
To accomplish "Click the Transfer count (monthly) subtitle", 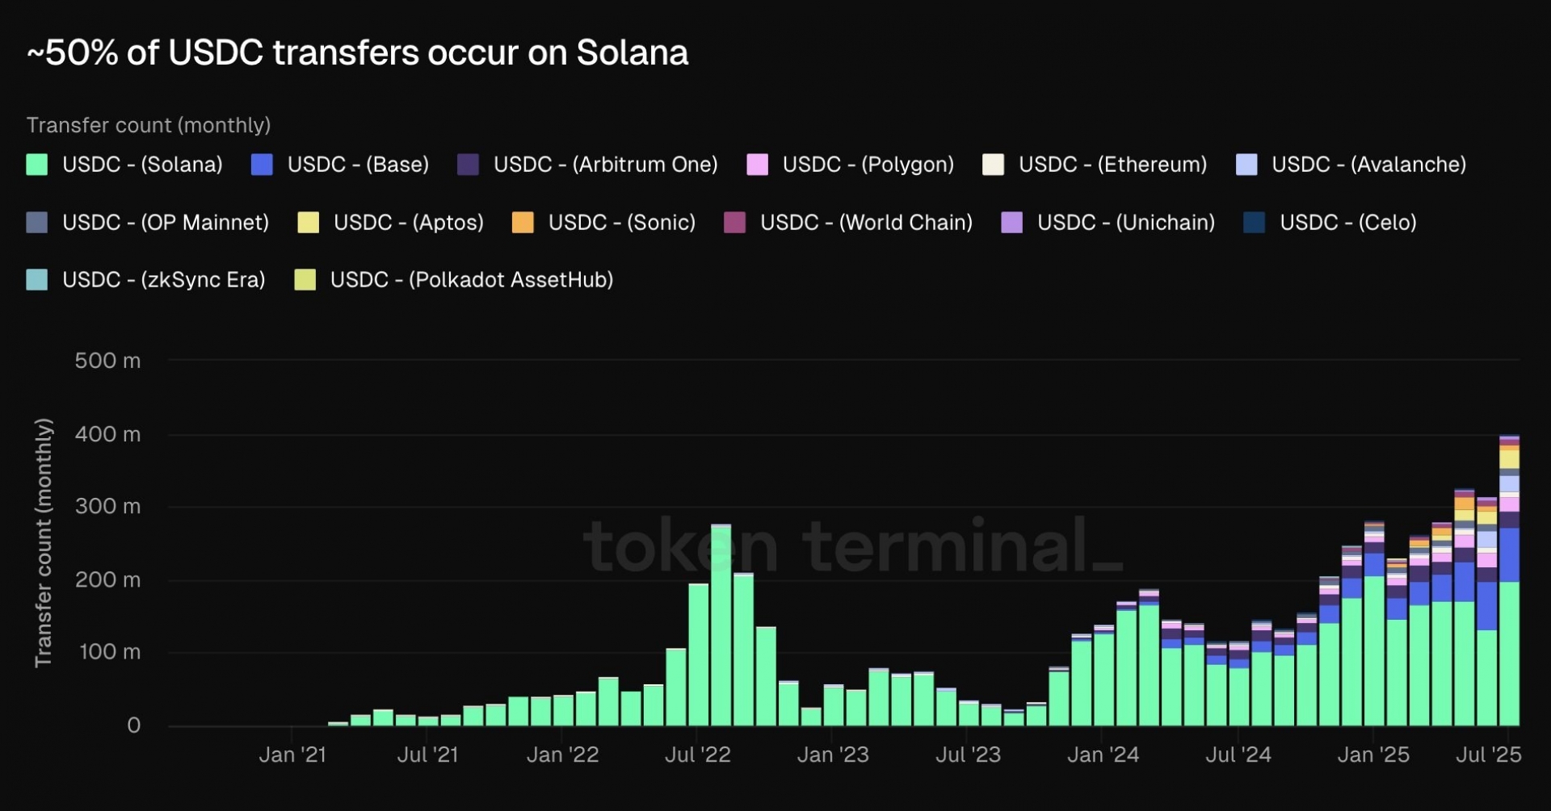I will pyautogui.click(x=149, y=126).
